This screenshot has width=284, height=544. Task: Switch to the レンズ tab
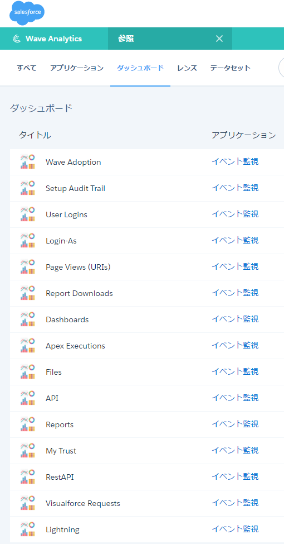[x=187, y=68]
